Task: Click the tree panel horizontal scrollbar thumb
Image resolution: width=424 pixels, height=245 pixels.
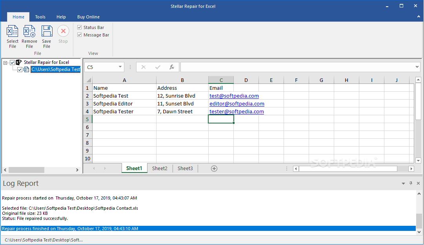Action: tap(26, 170)
